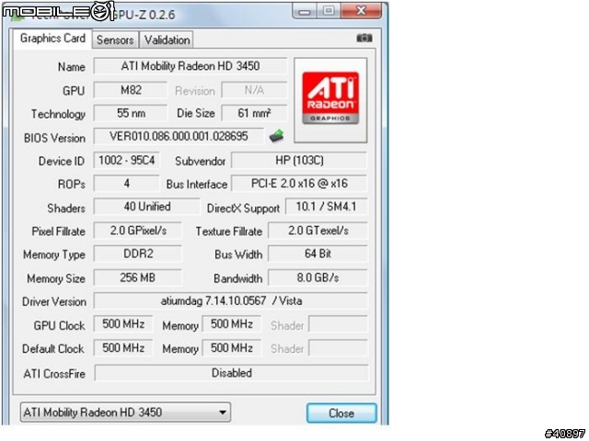Open the Validation tab
The width and height of the screenshot is (589, 441).
coord(167,40)
